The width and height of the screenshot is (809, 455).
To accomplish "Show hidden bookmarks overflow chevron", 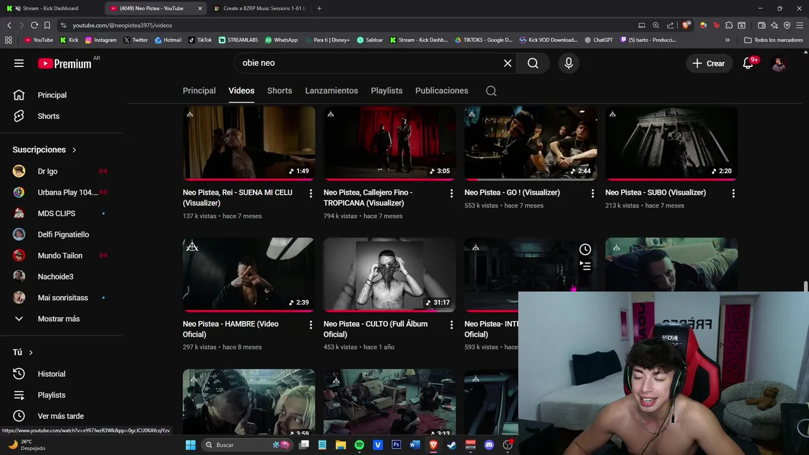I will [727, 40].
